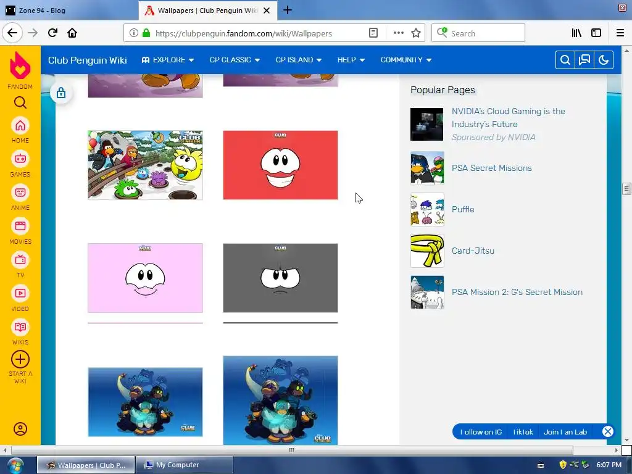Click the TikTok button
632x474 pixels.
point(523,432)
